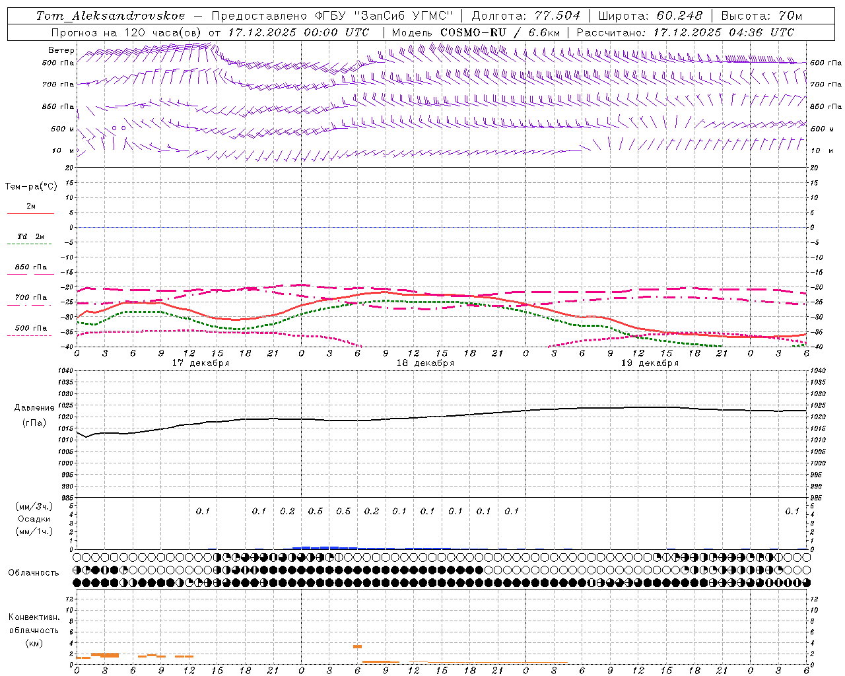Image resolution: width=845 pixels, height=676 pixels.
Task: Select the Давление panel label
Action: tap(34, 408)
